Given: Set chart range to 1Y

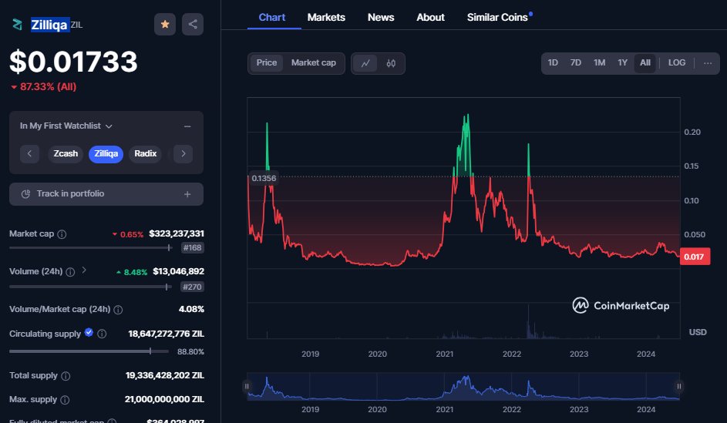Looking at the screenshot, I should click(x=622, y=62).
